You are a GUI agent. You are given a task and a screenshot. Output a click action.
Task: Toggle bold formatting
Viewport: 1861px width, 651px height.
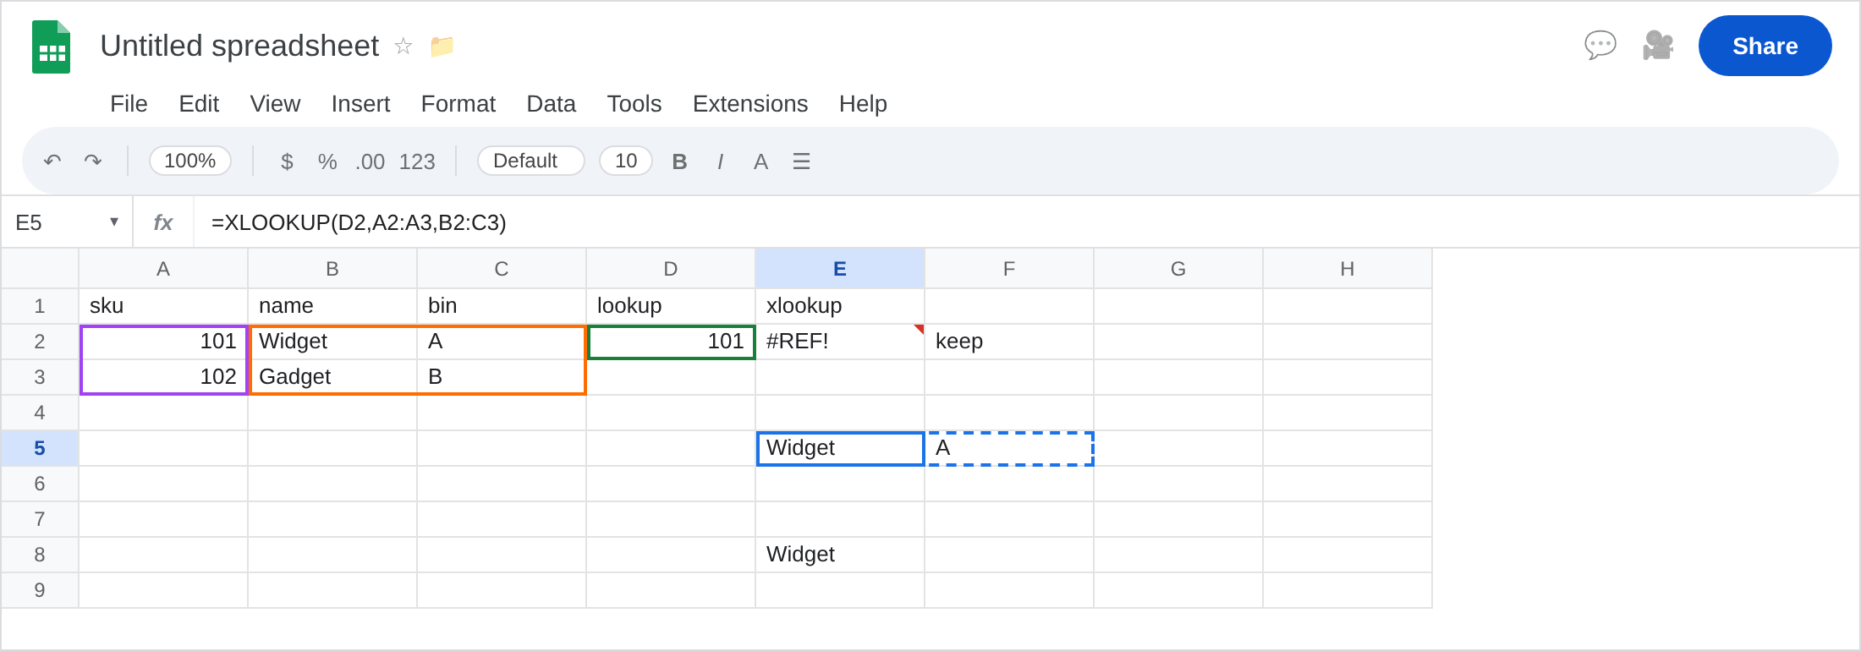(x=679, y=161)
